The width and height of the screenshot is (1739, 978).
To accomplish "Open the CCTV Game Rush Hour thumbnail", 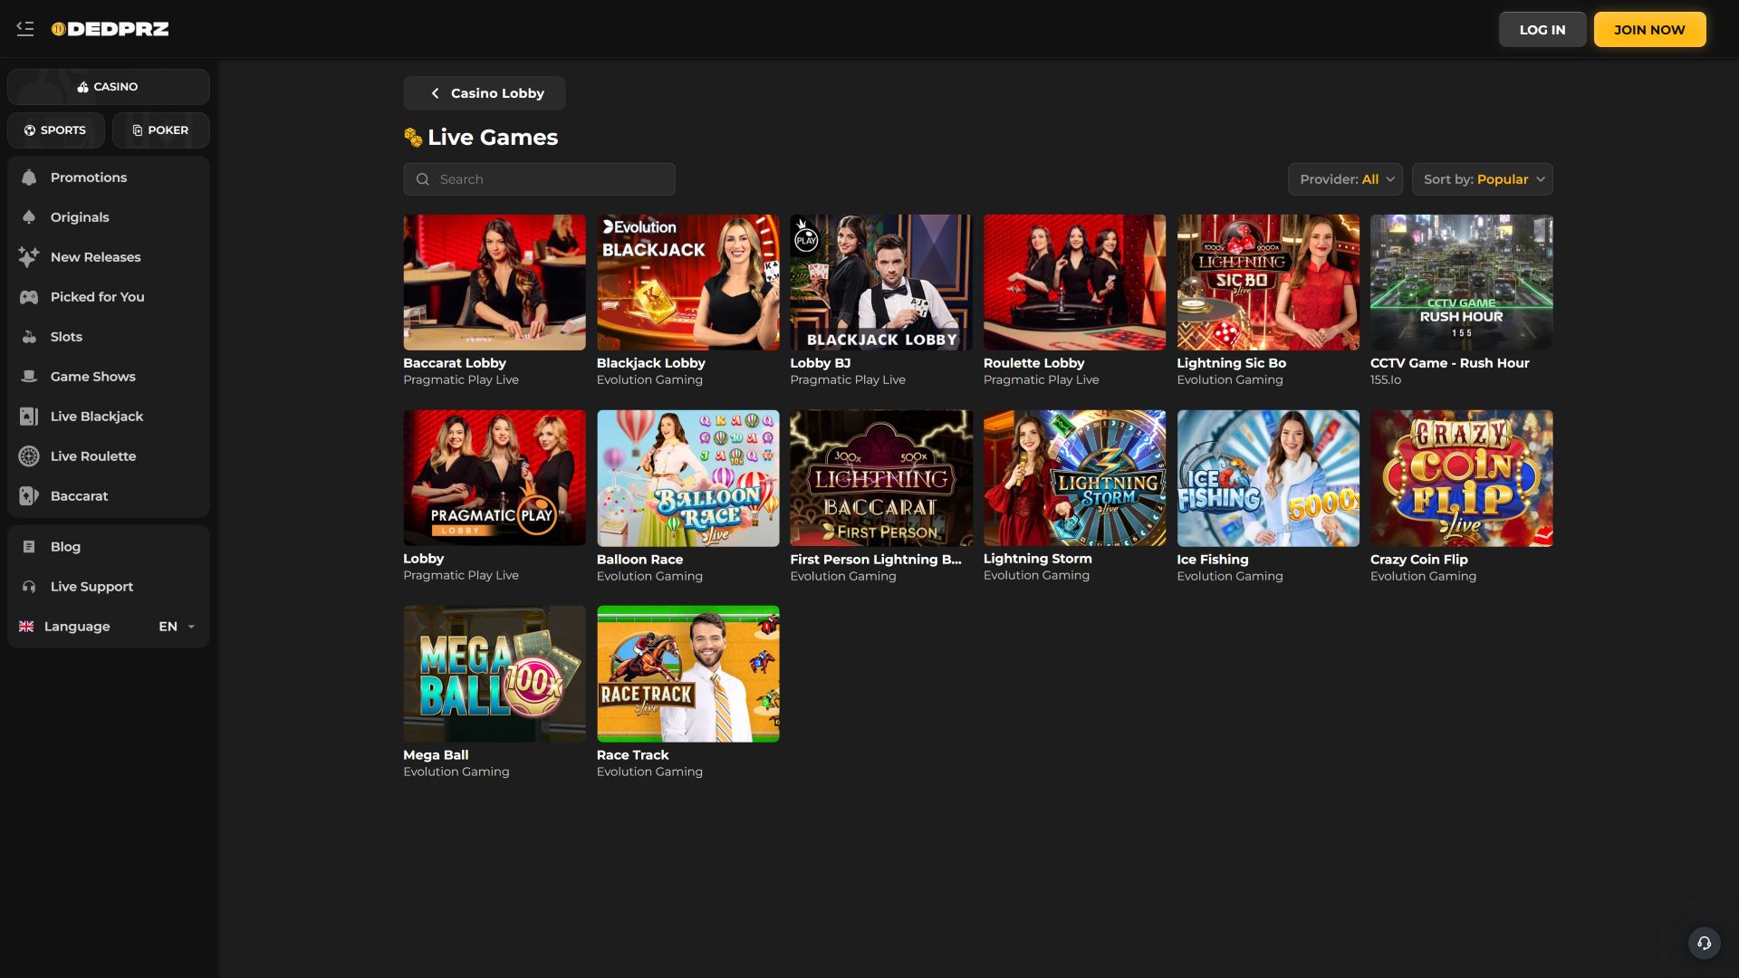I will point(1462,283).
